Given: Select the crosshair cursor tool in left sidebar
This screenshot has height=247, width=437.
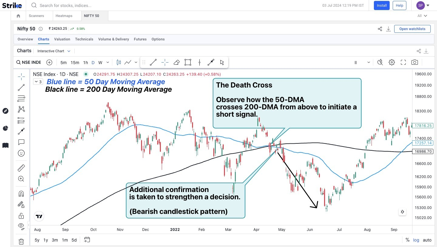Looking at the screenshot, I should click(x=21, y=77).
